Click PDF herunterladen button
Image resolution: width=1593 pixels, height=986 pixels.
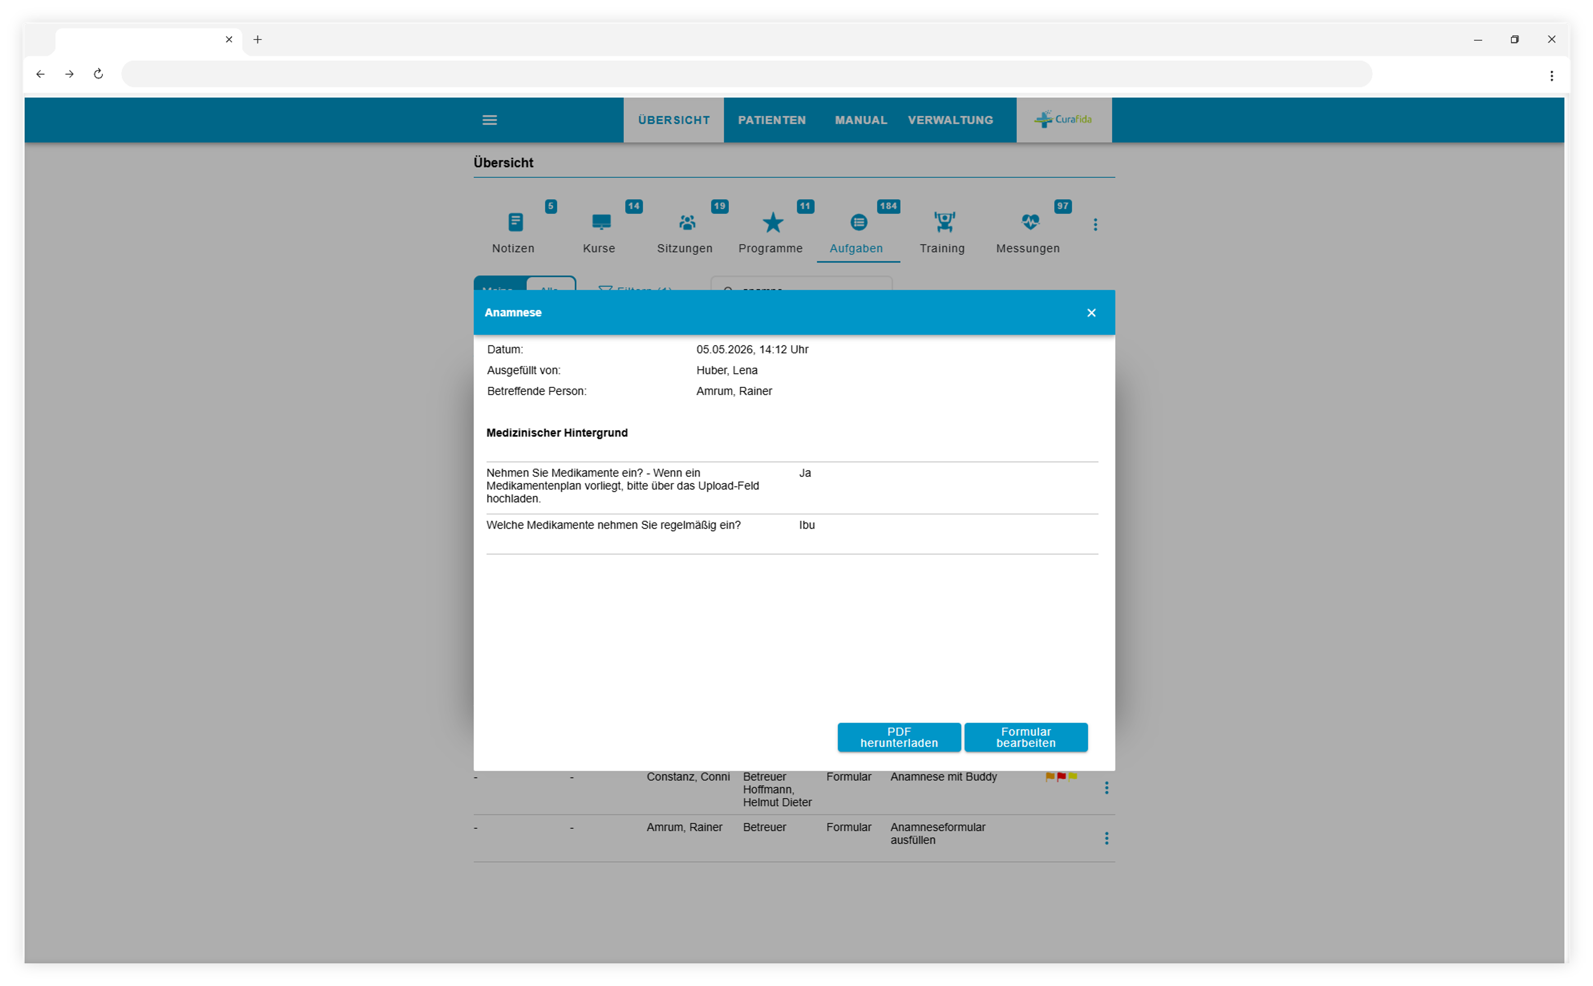[x=899, y=738]
